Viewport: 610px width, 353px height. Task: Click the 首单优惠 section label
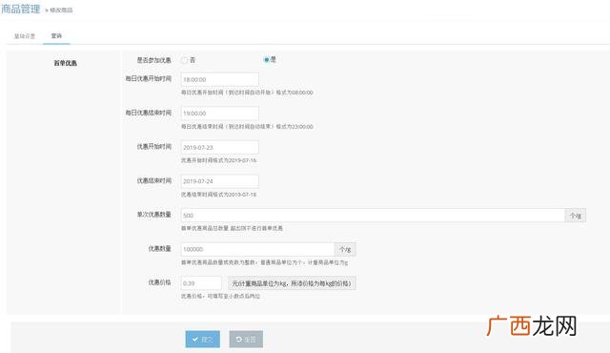(x=66, y=63)
